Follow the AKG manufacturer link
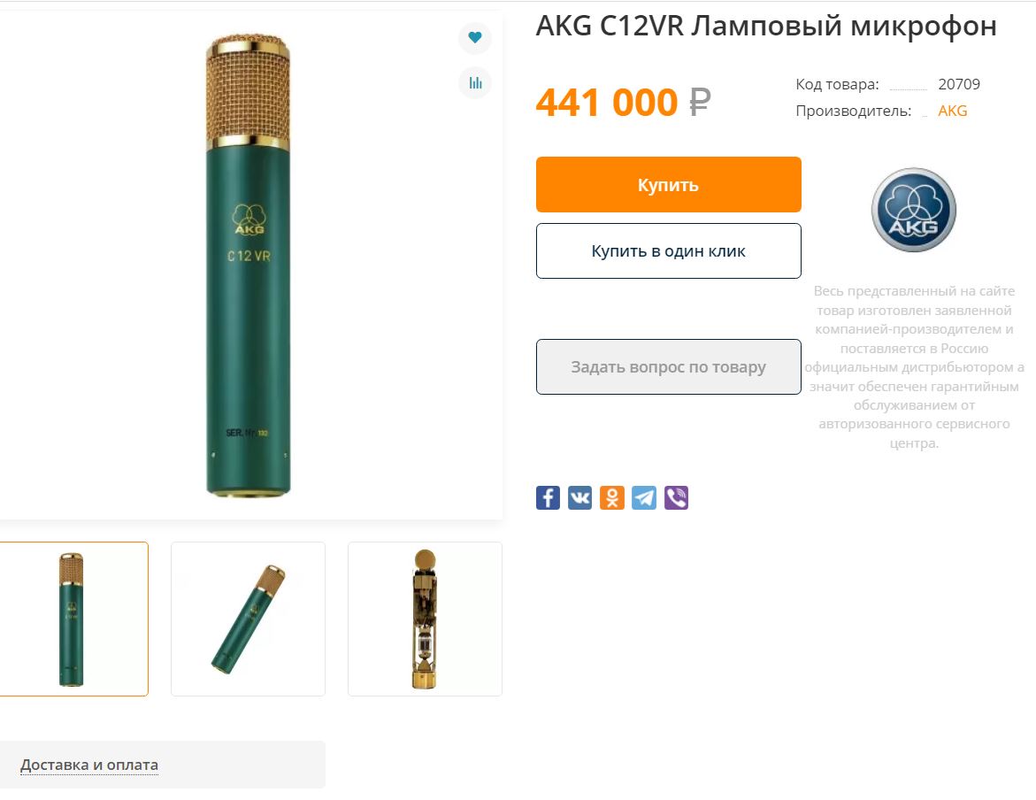 tap(952, 112)
